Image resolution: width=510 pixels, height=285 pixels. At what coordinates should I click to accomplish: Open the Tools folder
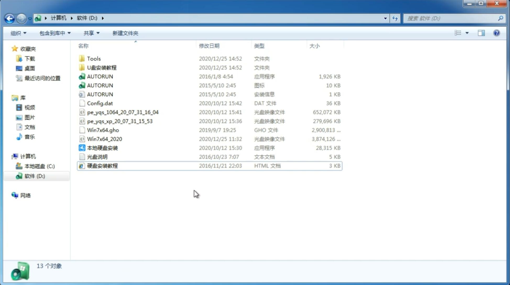(93, 58)
